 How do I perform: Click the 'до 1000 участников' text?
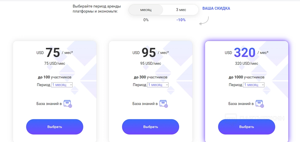(247, 77)
